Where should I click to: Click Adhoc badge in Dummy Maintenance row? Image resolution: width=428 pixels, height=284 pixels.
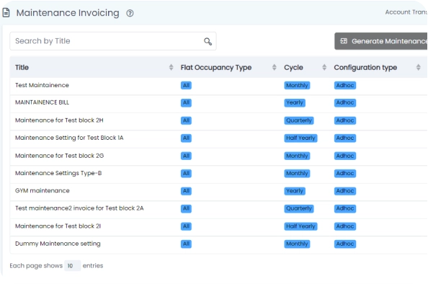[345, 244]
